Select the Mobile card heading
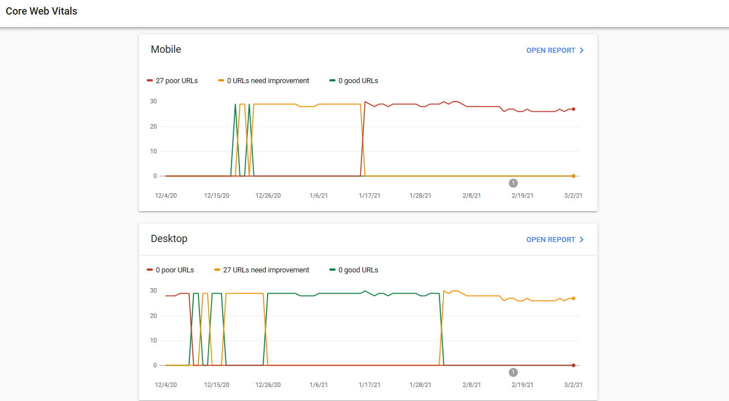Screen dimensions: 729x401 (165, 49)
